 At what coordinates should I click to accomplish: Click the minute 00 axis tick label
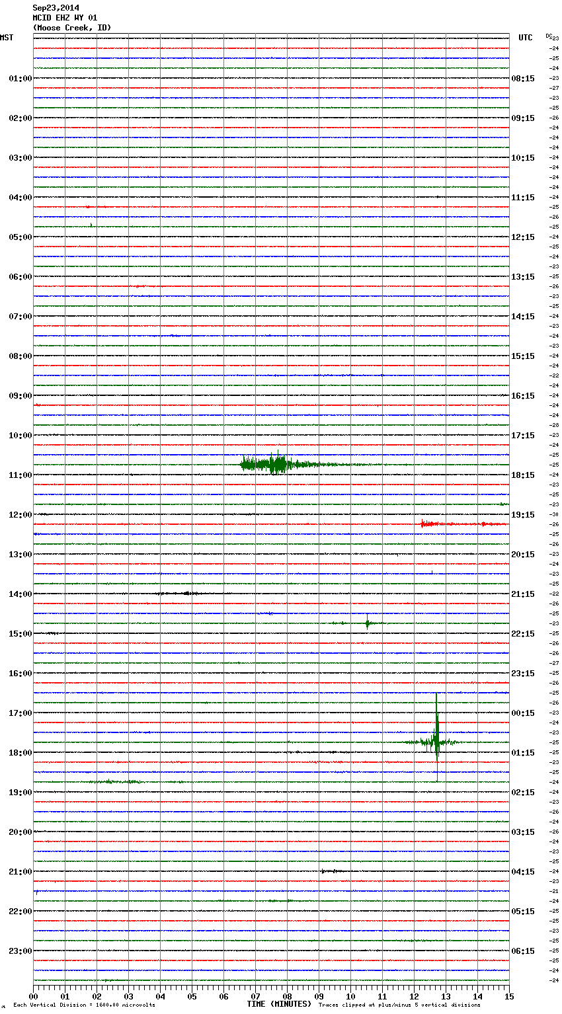pyautogui.click(x=33, y=997)
